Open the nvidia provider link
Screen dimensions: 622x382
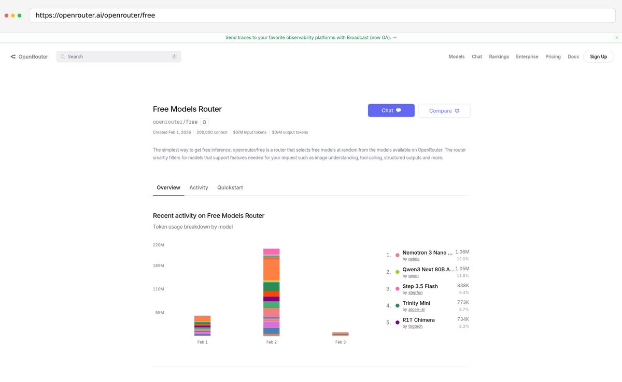[413, 259]
